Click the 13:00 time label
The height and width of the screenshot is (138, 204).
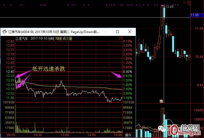[x=65, y=135]
